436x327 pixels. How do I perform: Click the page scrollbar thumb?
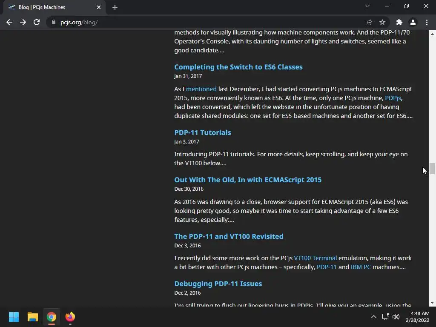point(432,169)
